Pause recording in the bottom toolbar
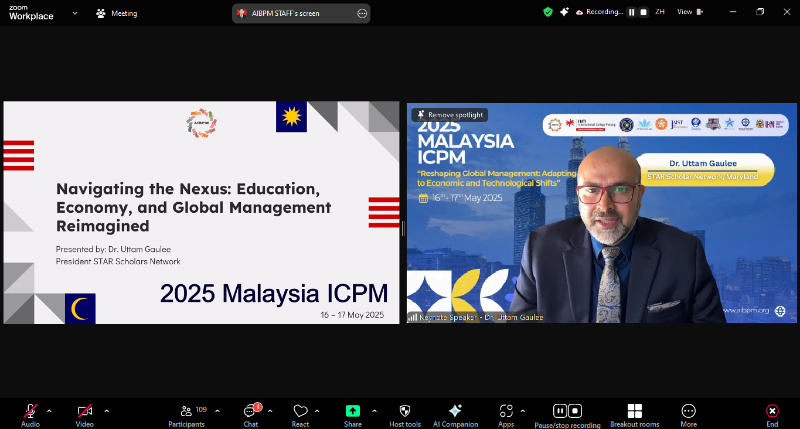 (560, 411)
